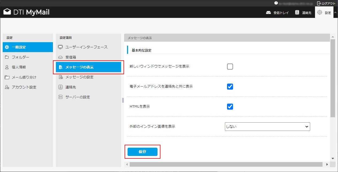
Task: Click the DTI MyMail title text
Action: click(x=31, y=12)
